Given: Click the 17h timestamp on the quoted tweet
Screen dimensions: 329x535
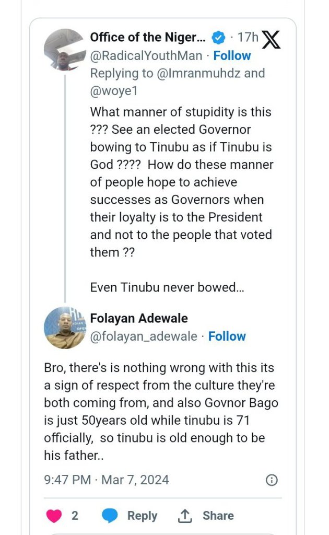Looking at the screenshot, I should point(248,38).
